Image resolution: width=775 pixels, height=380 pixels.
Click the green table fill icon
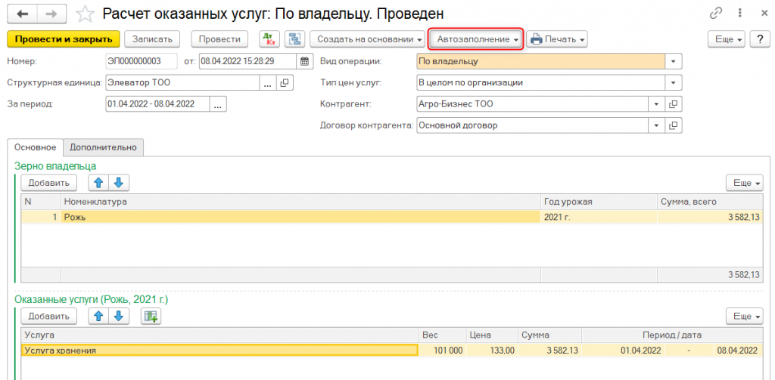151,316
